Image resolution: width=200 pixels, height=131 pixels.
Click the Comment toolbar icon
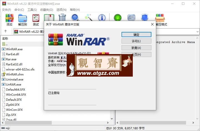coord(131,17)
